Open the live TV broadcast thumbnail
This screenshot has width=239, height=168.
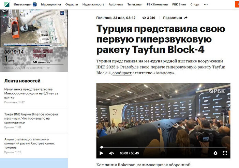click(x=34, y=28)
